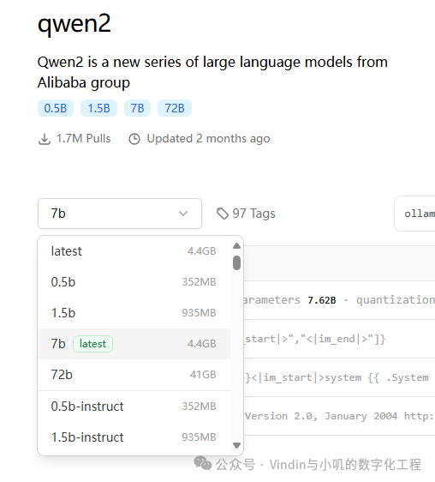Pick the 0.5b-instruct tag
The image size is (435, 482).
[x=134, y=407]
